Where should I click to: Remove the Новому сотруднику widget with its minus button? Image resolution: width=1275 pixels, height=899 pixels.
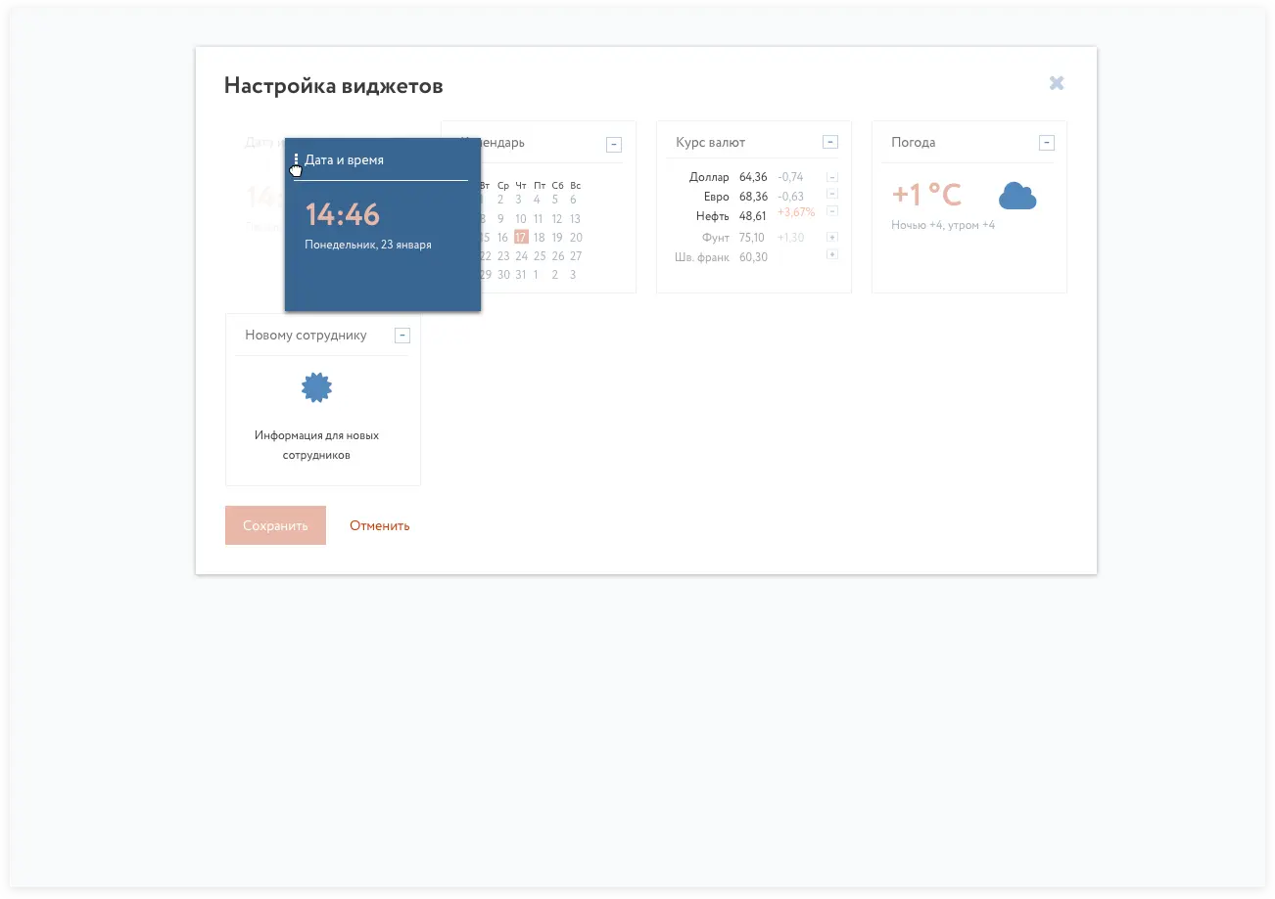pyautogui.click(x=401, y=336)
